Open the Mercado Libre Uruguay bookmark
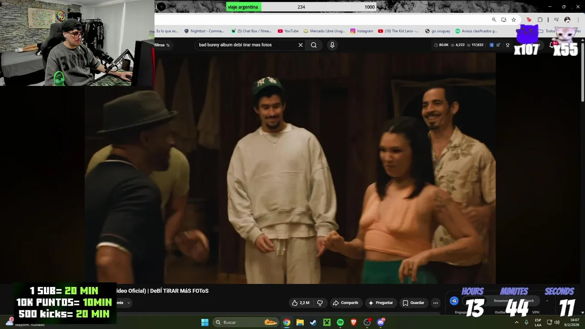This screenshot has width=585, height=329. (x=324, y=31)
